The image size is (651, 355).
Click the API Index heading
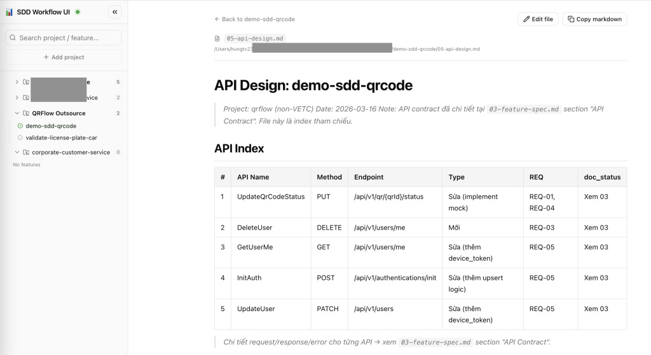coord(239,148)
